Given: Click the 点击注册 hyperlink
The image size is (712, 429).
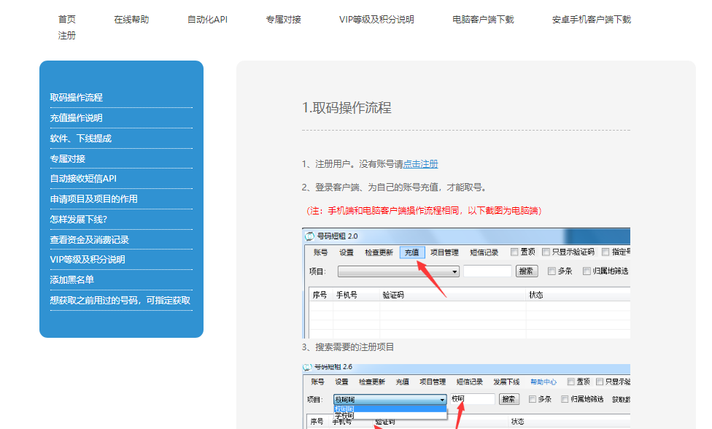Looking at the screenshot, I should point(421,164).
